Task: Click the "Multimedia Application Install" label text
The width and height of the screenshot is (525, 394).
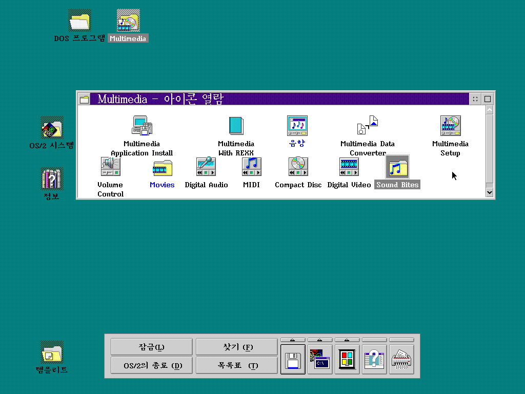Action: 142,148
